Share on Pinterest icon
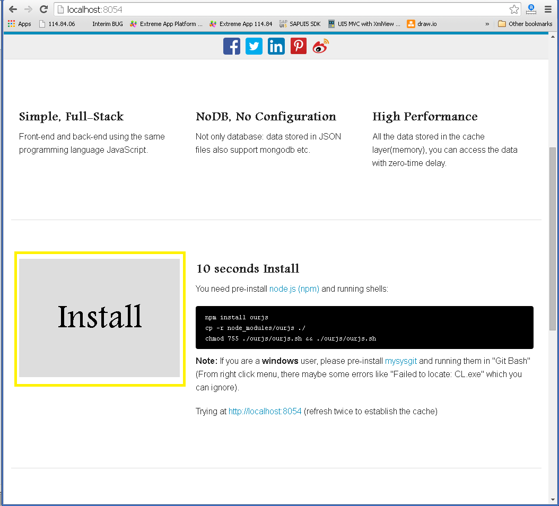 click(299, 46)
